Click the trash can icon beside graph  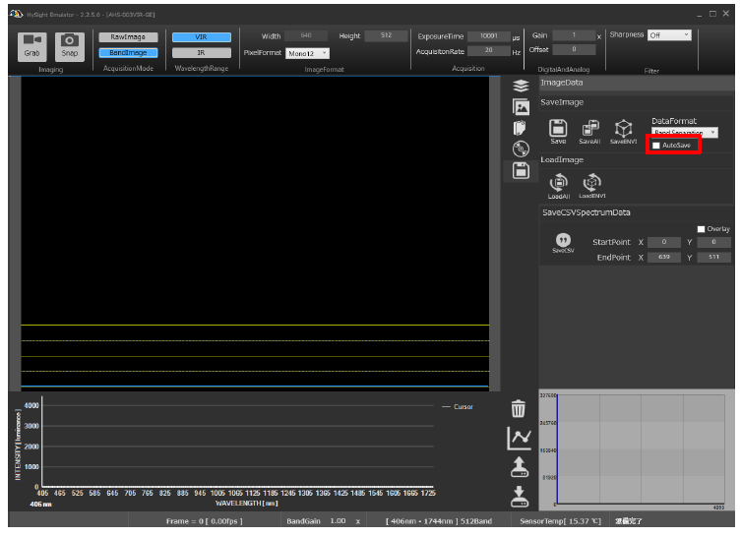tap(518, 408)
